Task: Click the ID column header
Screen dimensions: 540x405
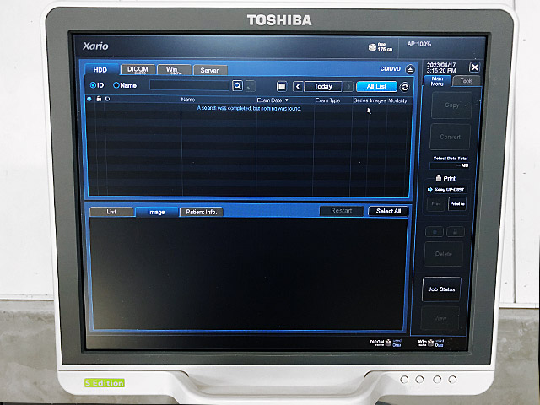Action: point(107,99)
